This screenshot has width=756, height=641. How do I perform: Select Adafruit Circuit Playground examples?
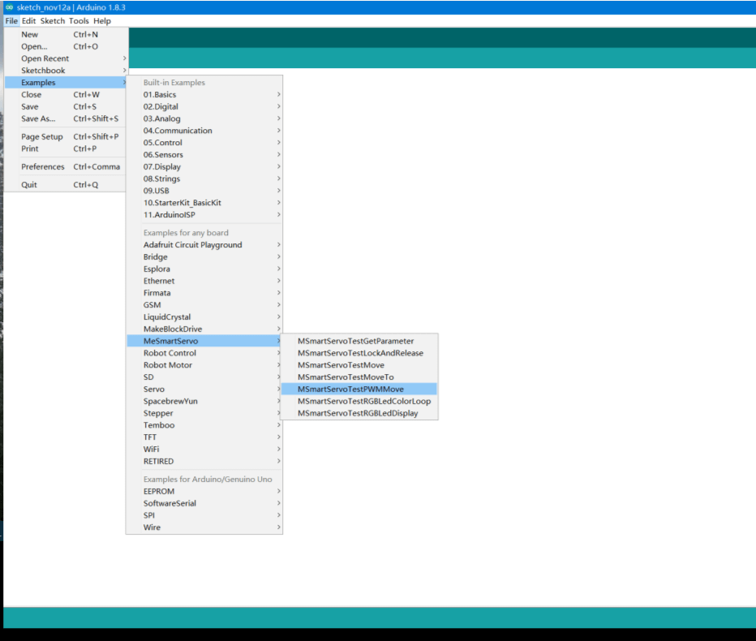pos(204,245)
